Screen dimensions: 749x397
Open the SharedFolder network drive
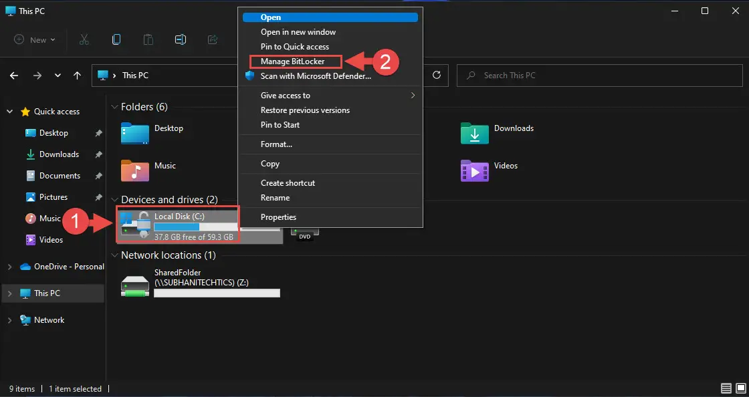coord(135,286)
